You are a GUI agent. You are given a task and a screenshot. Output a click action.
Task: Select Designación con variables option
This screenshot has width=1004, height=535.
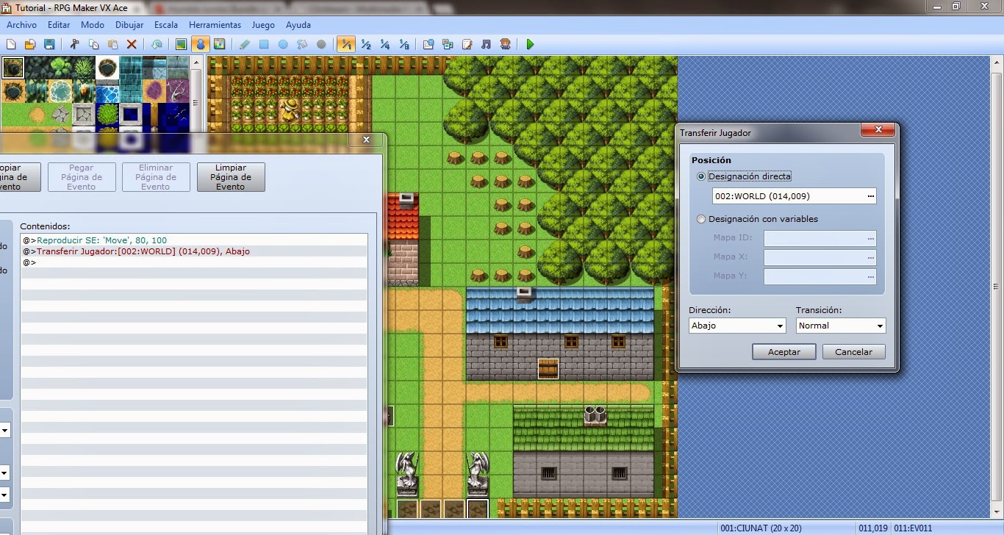click(x=700, y=218)
